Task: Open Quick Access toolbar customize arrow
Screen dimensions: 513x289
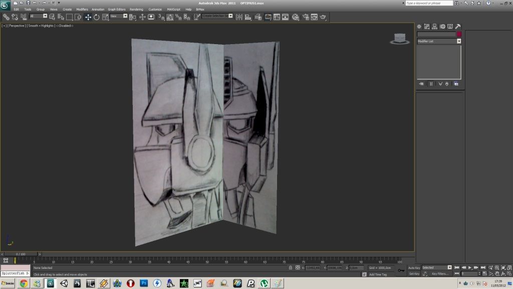Action: [59, 3]
